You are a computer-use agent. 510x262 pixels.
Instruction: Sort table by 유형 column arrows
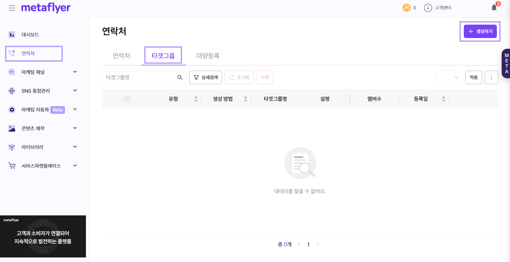(x=196, y=99)
